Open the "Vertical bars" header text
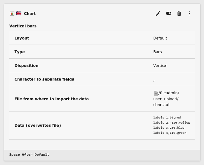This screenshot has width=204, height=165. (x=23, y=26)
